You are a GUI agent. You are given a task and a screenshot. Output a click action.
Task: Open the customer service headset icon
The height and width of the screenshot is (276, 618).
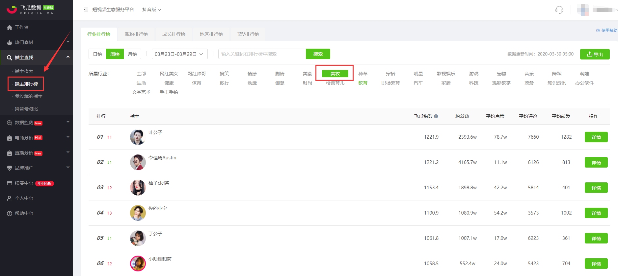pos(559,10)
